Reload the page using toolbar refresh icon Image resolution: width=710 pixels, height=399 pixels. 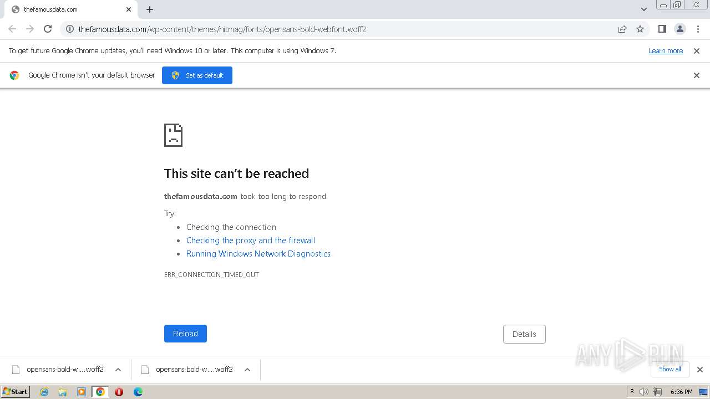click(48, 29)
